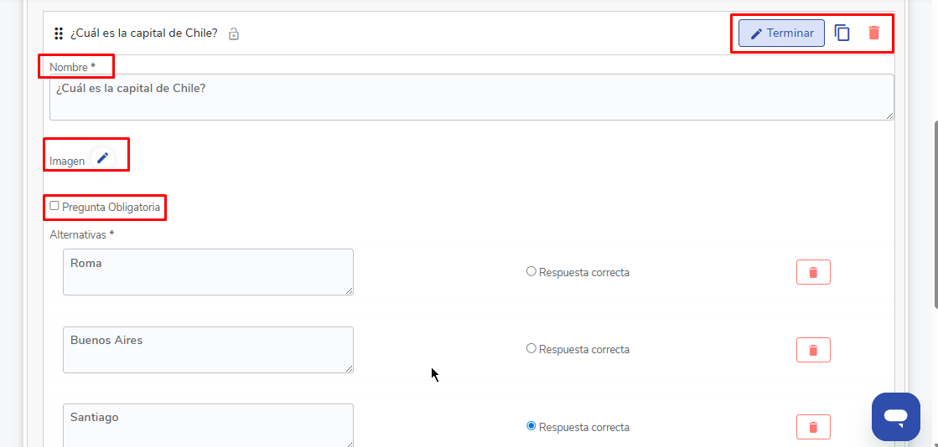Viewport: 938px width, 447px height.
Task: Enable the Pregunta Obligatoria checkbox
Action: pyautogui.click(x=54, y=206)
